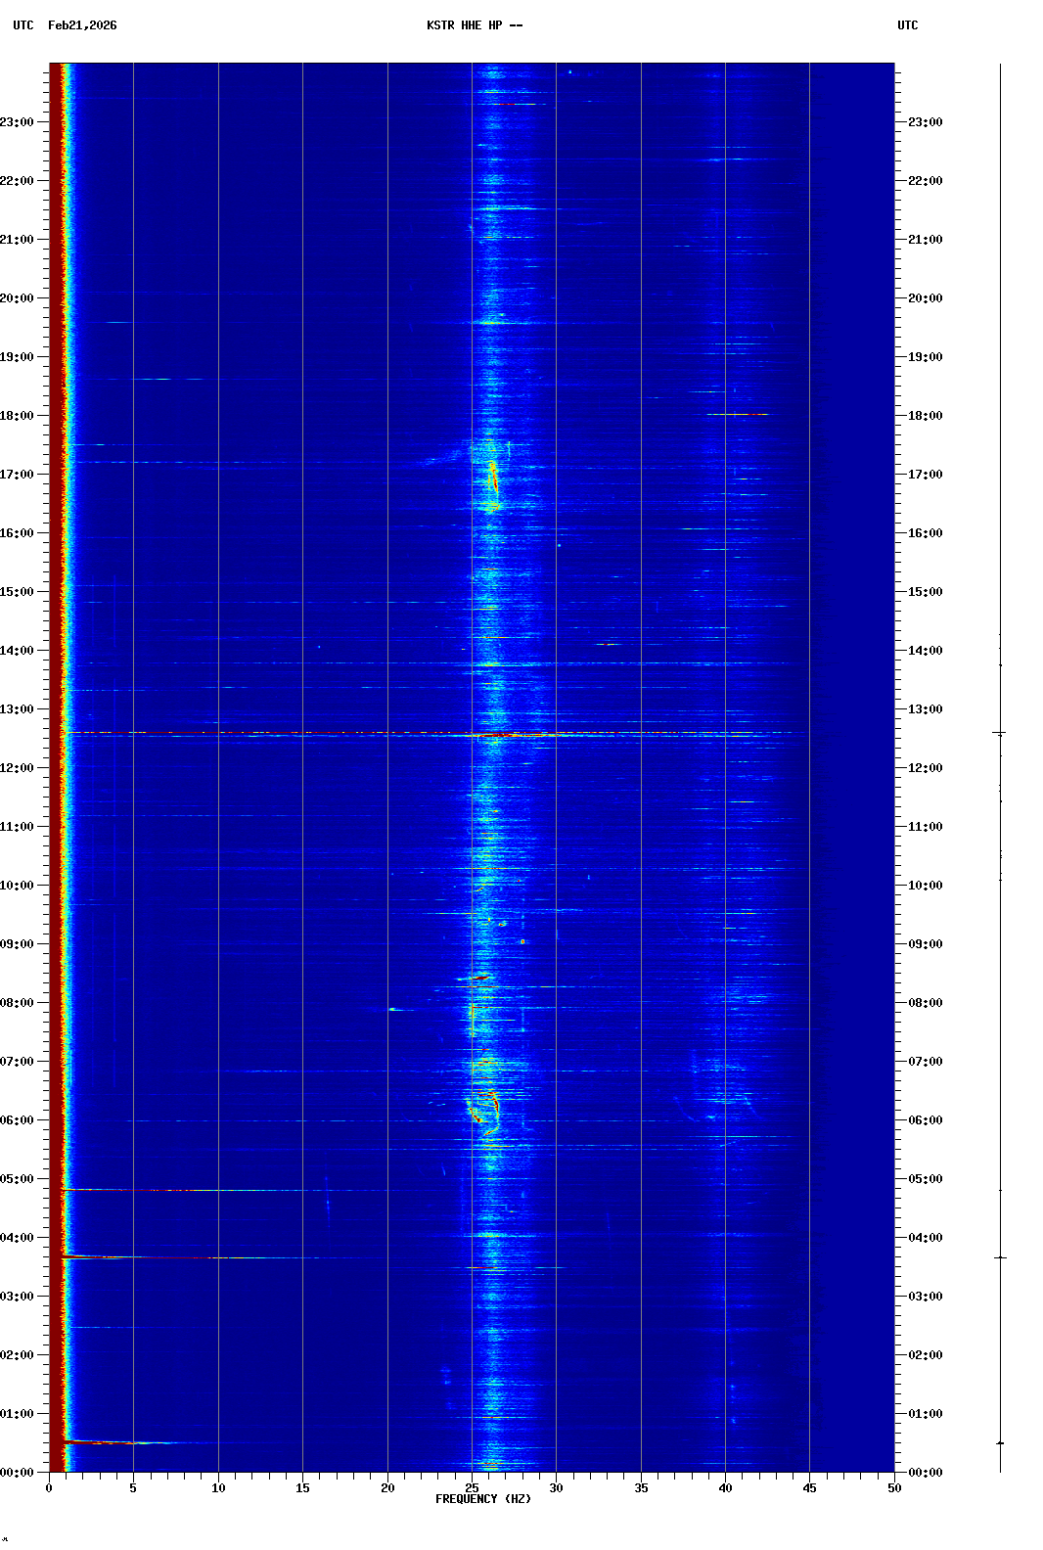
Task: Click the right-axis "03:00" time label
Action: [x=925, y=1297]
